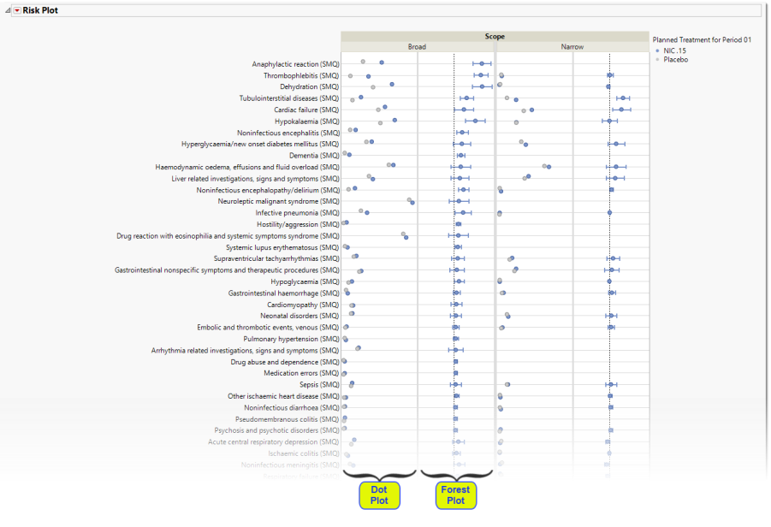This screenshot has height=527, width=771.
Task: Click Haemodynamic oedema NIC .15 dot in Narrow dot plot
Action: point(549,167)
